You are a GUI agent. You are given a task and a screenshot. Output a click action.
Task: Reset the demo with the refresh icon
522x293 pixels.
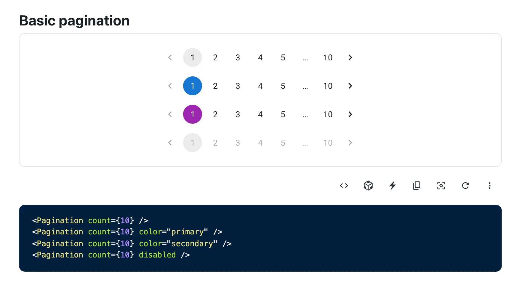pos(465,186)
